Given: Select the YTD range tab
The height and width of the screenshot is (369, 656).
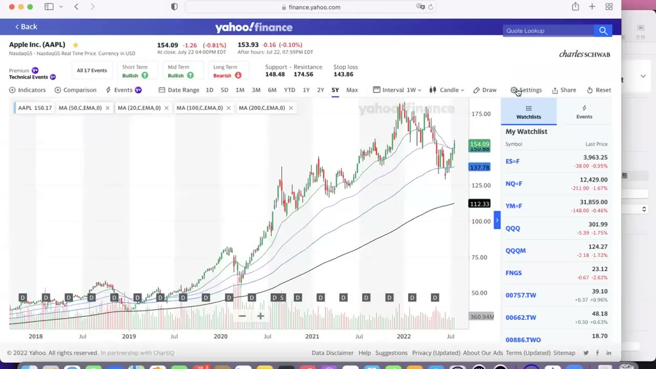Looking at the screenshot, I should click(x=290, y=90).
